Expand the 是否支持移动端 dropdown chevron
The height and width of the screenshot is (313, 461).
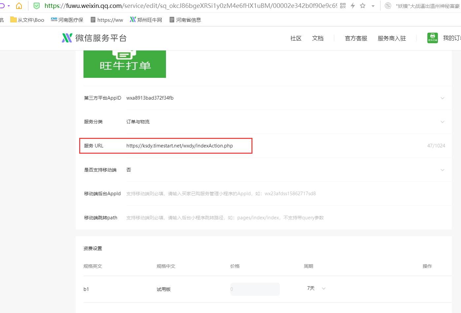pyautogui.click(x=443, y=170)
